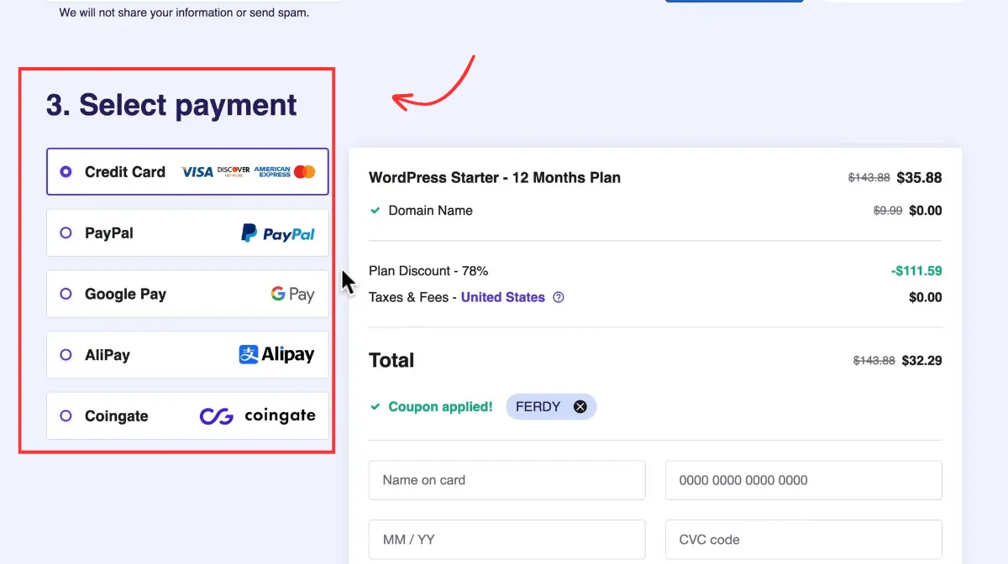Select PayPal as the payment method

pos(66,232)
